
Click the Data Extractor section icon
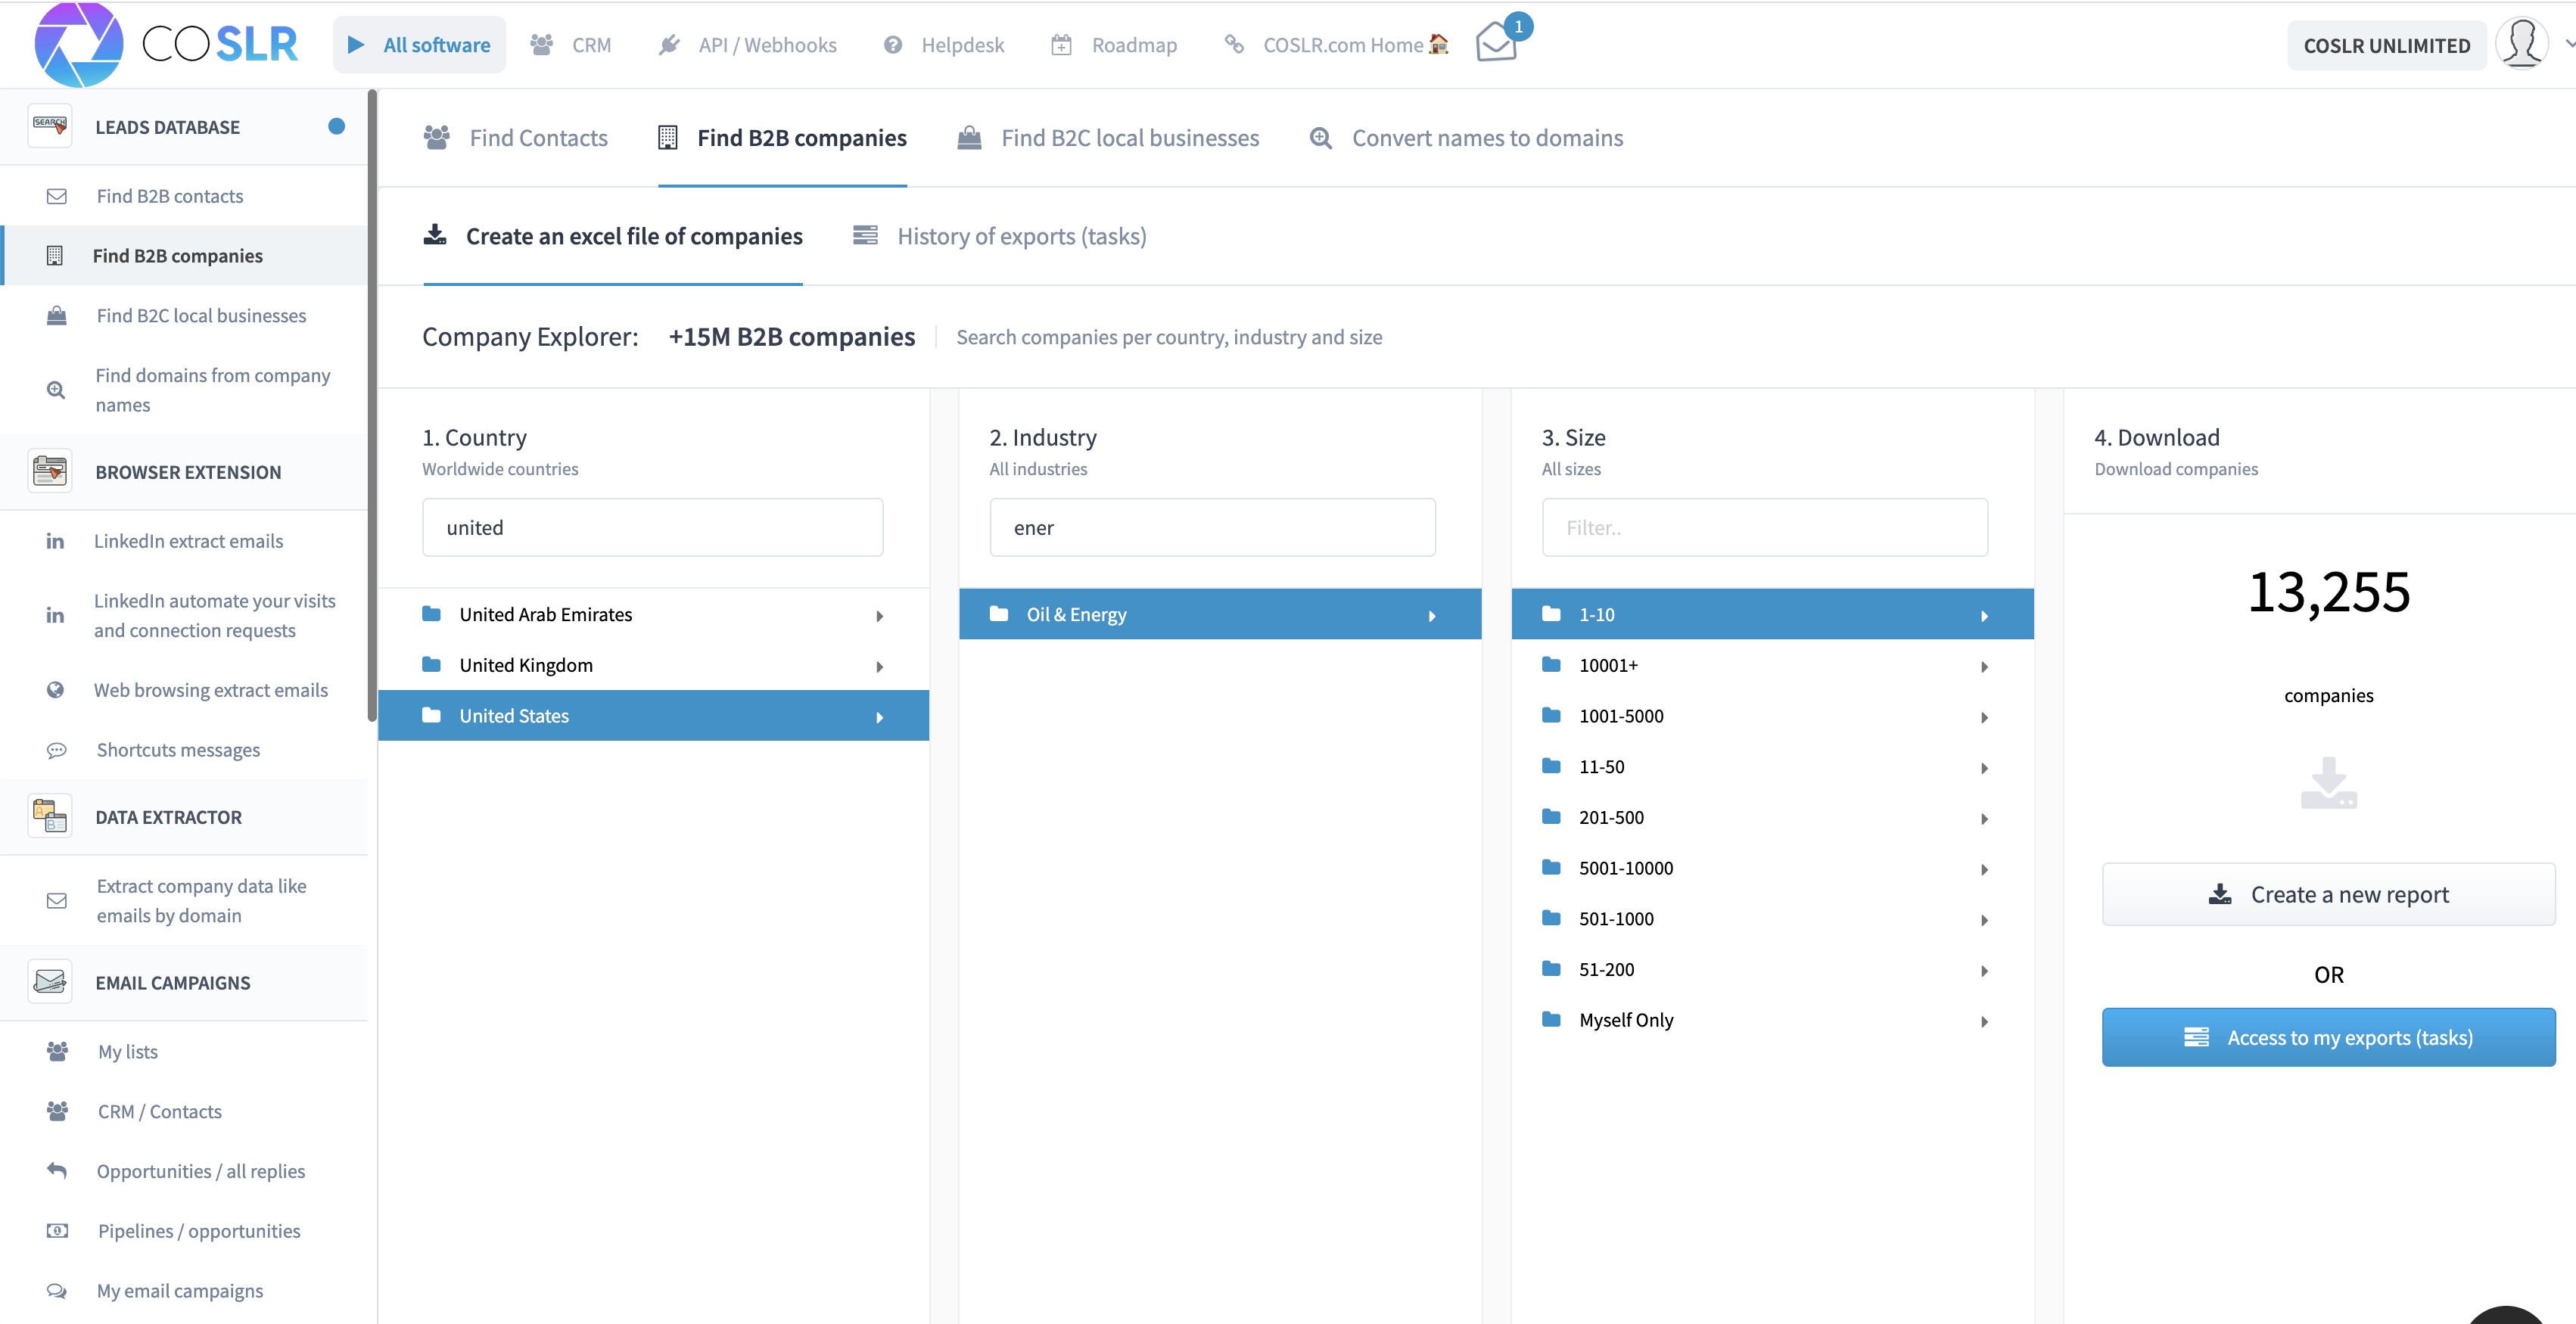coord(50,816)
